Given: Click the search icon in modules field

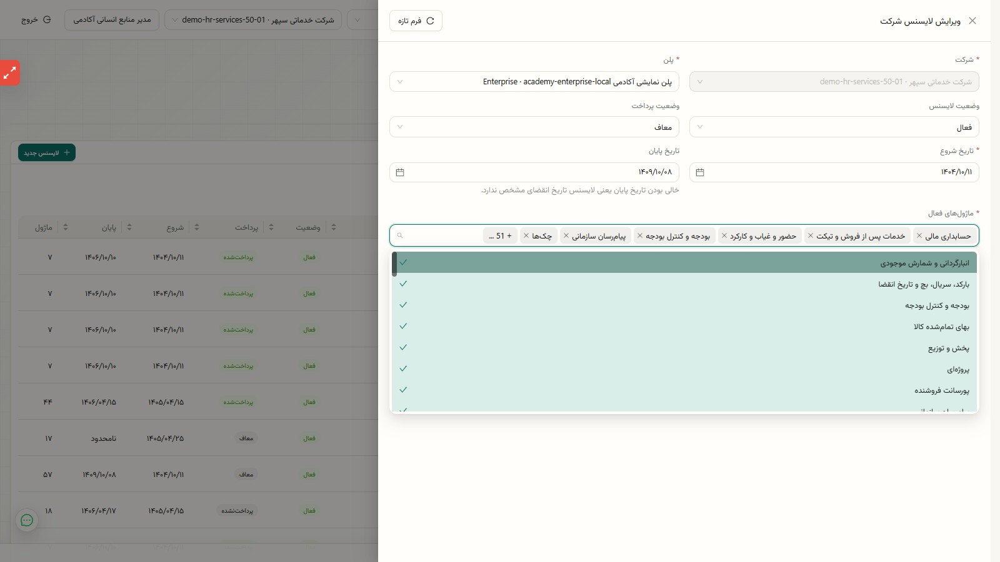Looking at the screenshot, I should point(400,235).
